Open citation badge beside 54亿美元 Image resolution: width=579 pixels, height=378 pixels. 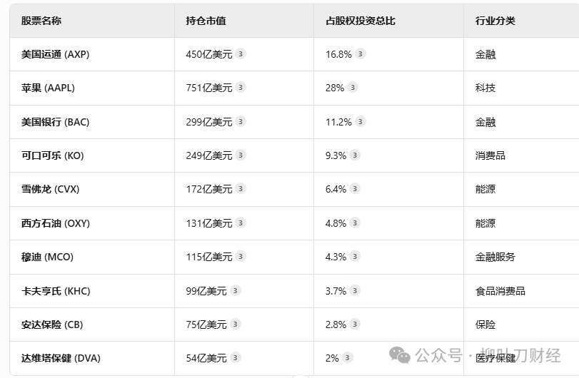click(x=236, y=358)
